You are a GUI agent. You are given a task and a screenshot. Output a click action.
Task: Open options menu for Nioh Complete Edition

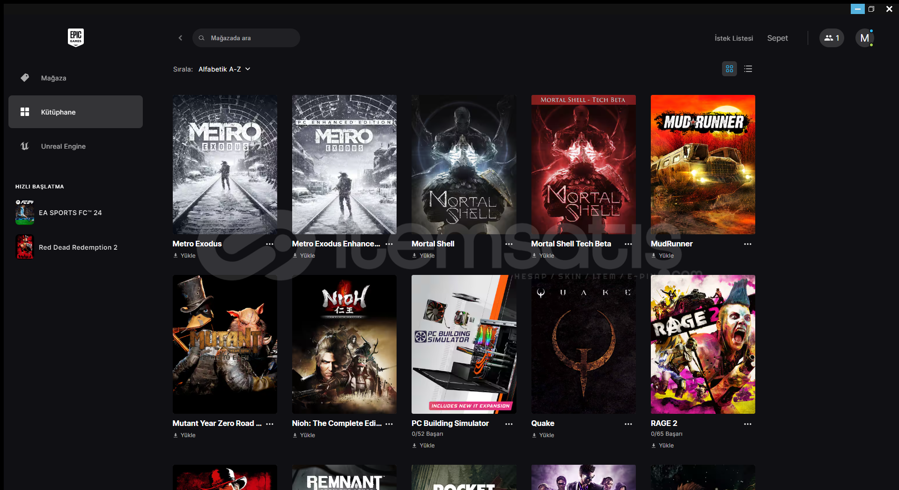(389, 424)
